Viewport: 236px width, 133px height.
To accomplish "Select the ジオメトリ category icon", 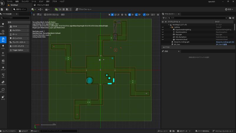I will (x=3, y=83).
